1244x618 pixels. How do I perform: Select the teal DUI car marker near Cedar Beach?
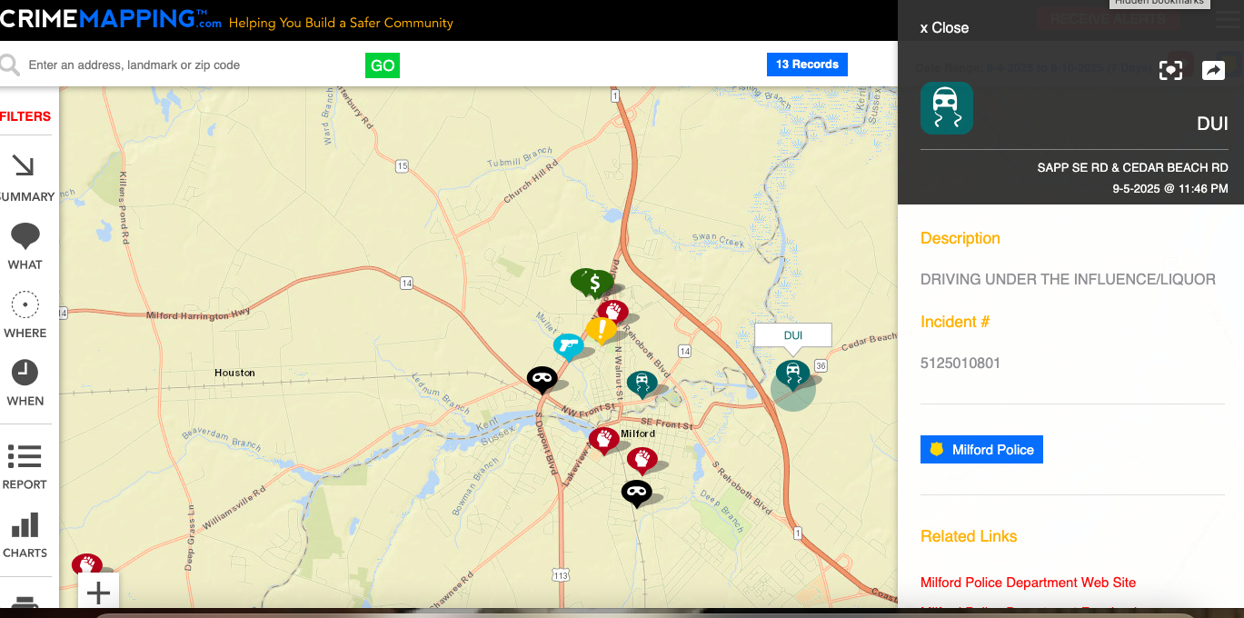point(793,373)
